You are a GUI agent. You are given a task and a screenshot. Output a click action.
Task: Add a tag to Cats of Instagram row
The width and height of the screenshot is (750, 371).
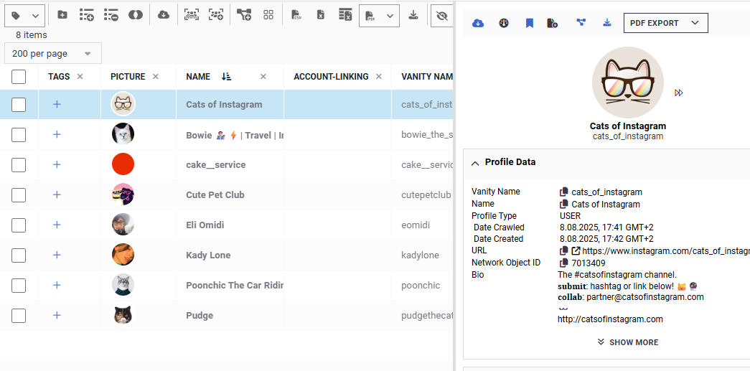57,104
